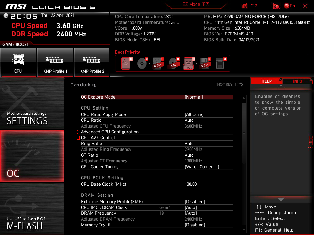Click the Adjusted CPU Frequency row
Image resolution: width=314 pixels, height=235 pixels.
pyautogui.click(x=157, y=126)
